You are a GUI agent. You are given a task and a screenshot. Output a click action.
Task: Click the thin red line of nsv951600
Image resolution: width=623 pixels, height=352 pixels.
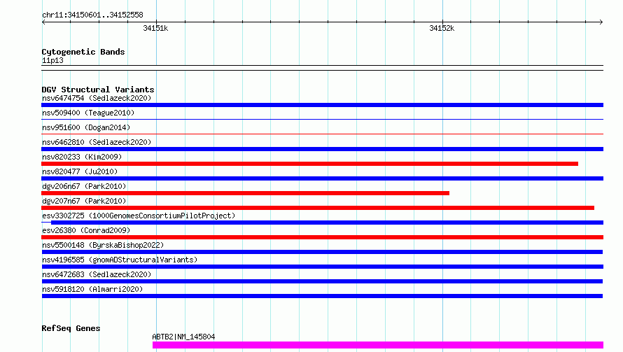click(322, 134)
